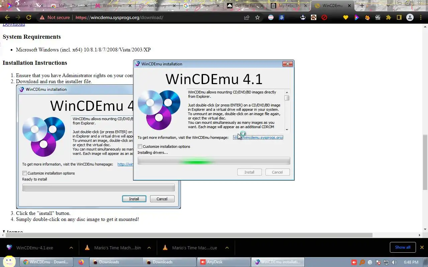The image size is (428, 267).
Task: Click Cancel in the webpage screenshot
Action: [x=162, y=199]
